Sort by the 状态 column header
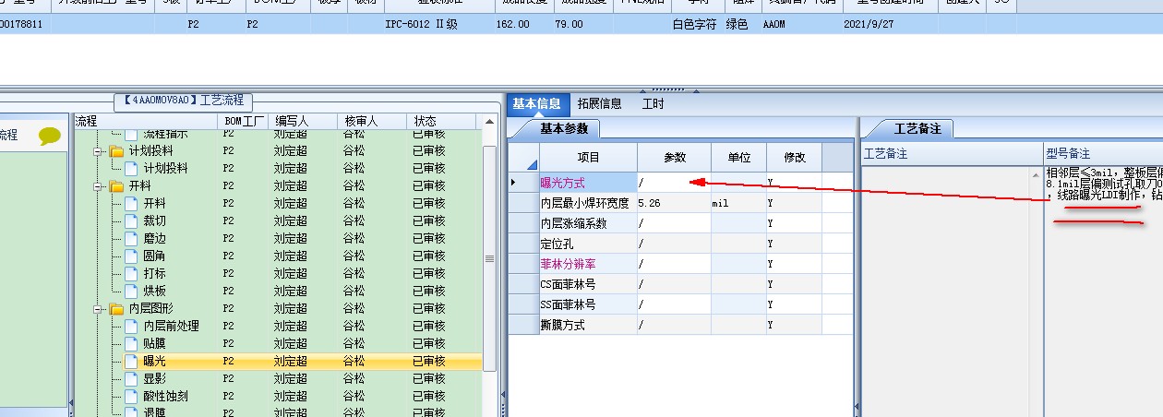Image resolution: width=1163 pixels, height=417 pixels. 441,121
